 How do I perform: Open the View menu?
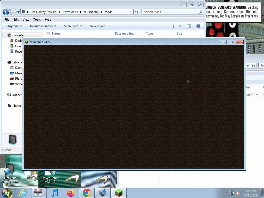tap(26, 20)
